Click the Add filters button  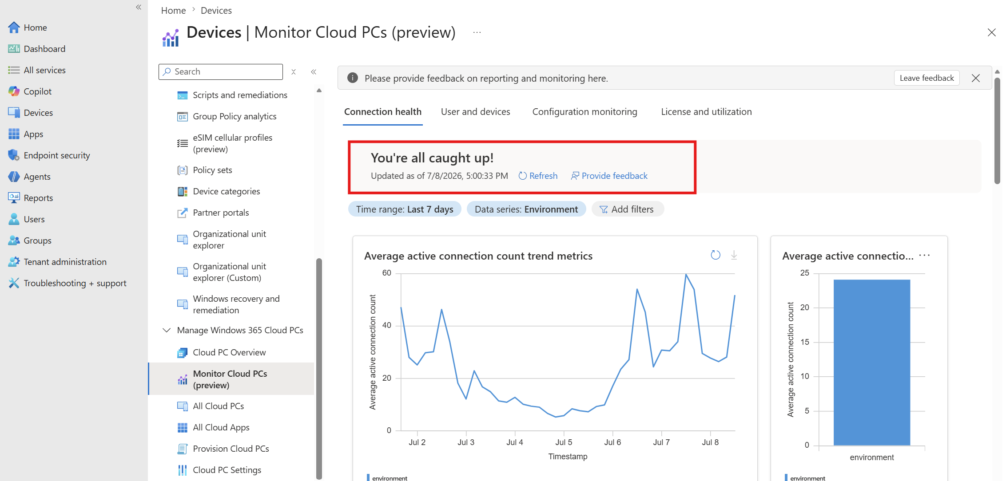(x=627, y=209)
